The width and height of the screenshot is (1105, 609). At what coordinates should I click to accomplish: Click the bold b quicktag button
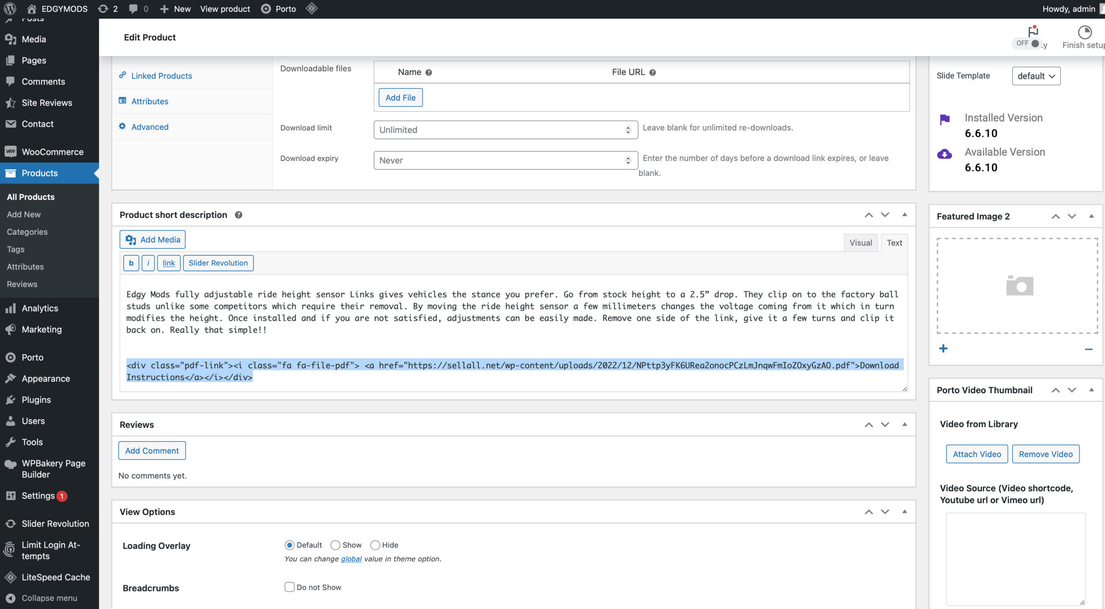(x=131, y=263)
